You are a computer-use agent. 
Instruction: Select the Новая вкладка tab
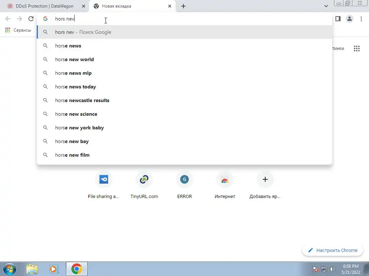tap(133, 6)
